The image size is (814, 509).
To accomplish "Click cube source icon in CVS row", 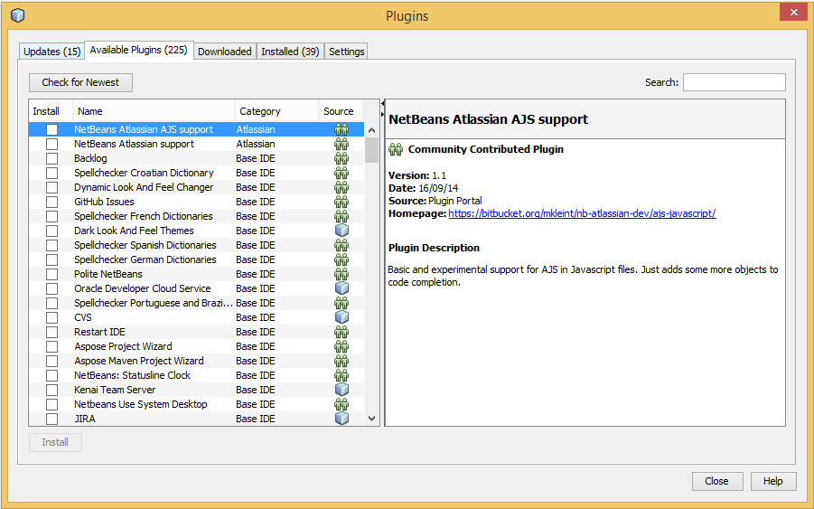I will click(342, 317).
